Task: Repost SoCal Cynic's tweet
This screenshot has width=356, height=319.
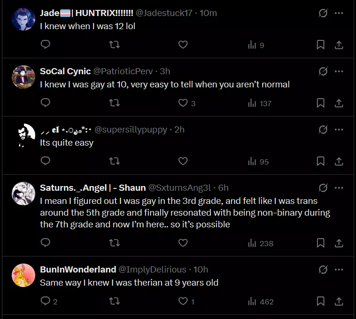Action: coord(114,103)
